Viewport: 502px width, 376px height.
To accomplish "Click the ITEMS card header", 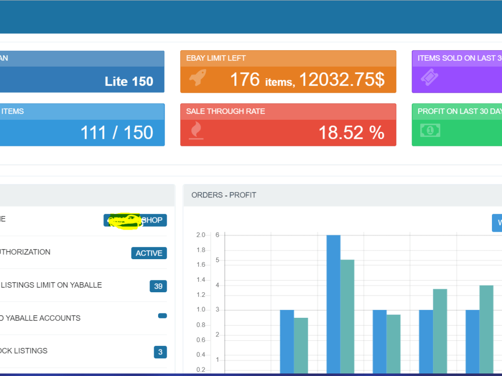I will (82, 111).
